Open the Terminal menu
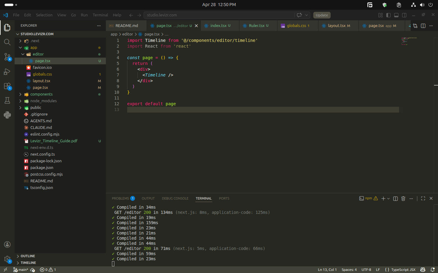The height and width of the screenshot is (273, 438). point(100,15)
